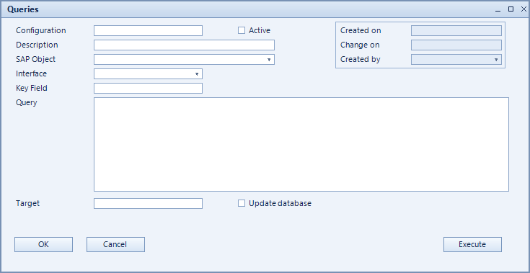Viewport: 530px width, 273px height.
Task: Tick the Active checkbox
Action: point(242,30)
